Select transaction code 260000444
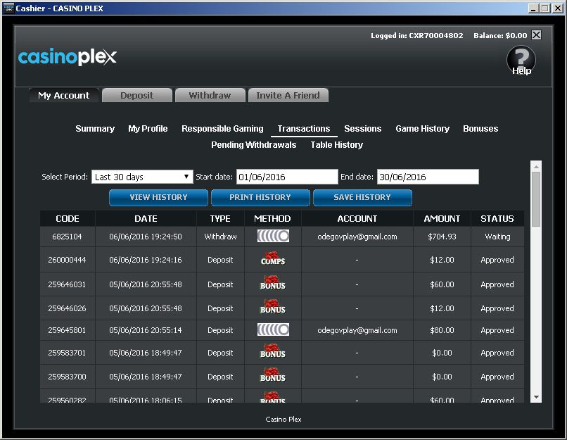567x440 pixels. click(x=68, y=260)
